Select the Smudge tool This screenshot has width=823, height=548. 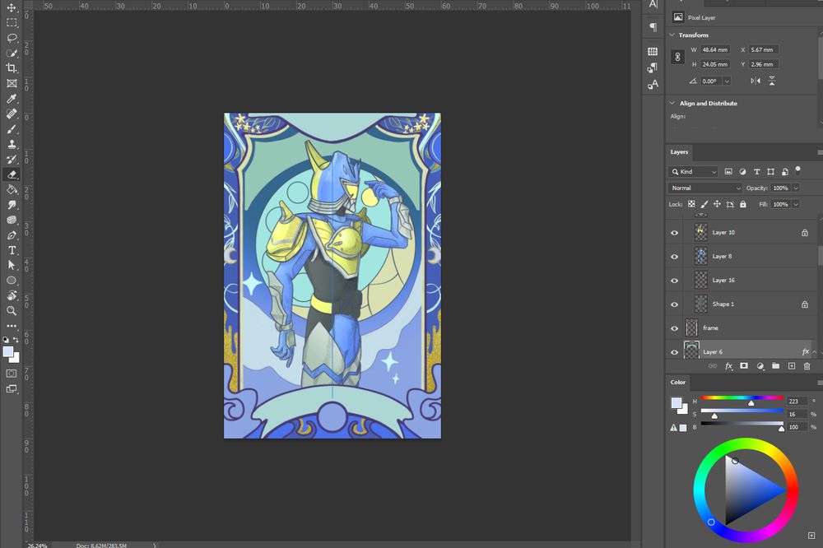coord(12,205)
